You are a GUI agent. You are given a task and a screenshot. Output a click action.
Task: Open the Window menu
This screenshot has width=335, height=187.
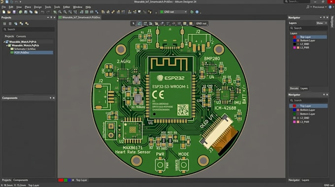[77, 7]
